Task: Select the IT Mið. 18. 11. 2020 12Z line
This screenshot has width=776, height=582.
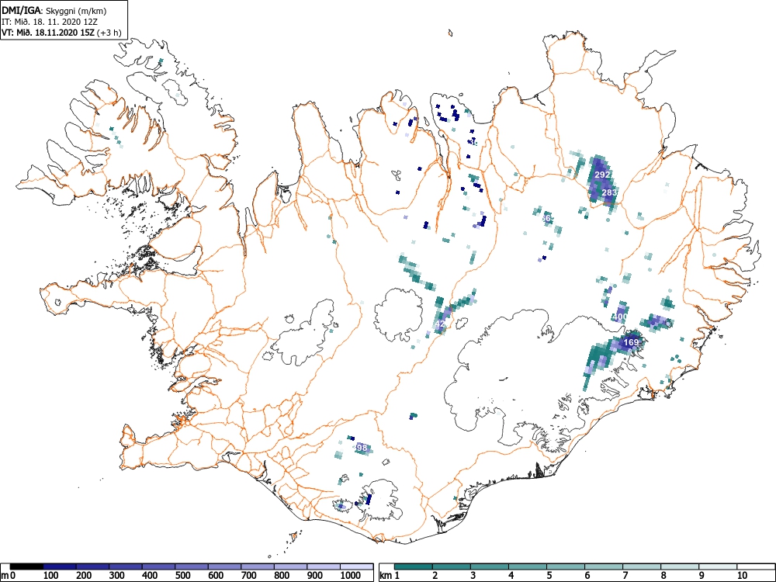Action: tap(50, 22)
